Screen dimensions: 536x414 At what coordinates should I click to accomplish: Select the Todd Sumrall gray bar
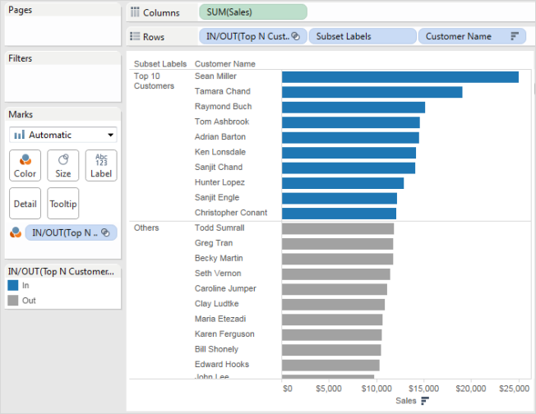(x=338, y=228)
